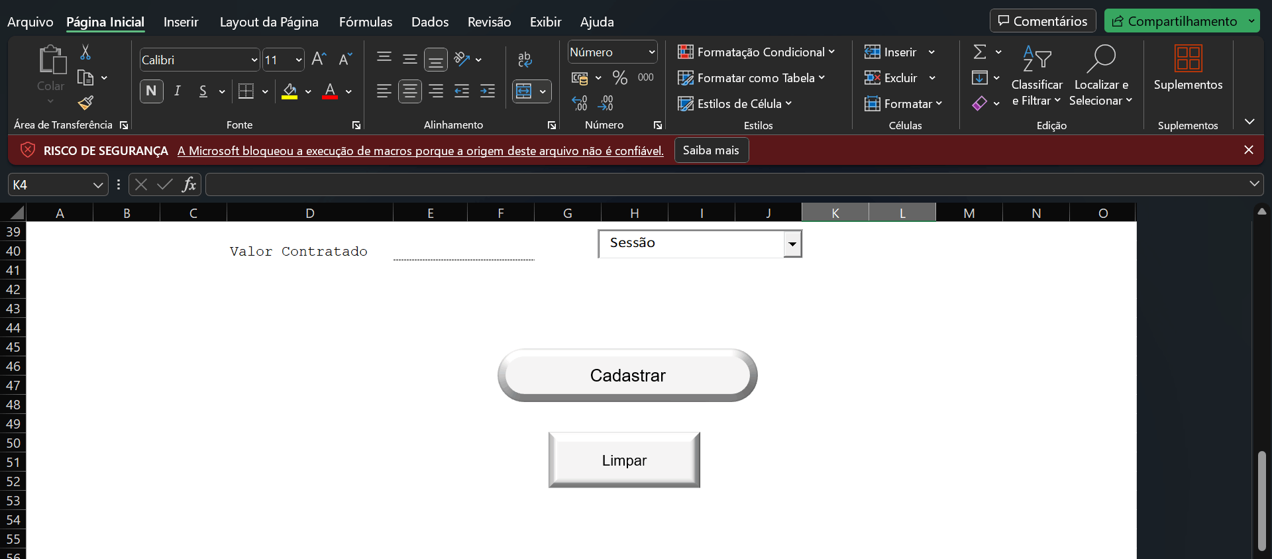Switch to the Revisão tab
Viewport: 1272px width, 559px height.
(489, 22)
